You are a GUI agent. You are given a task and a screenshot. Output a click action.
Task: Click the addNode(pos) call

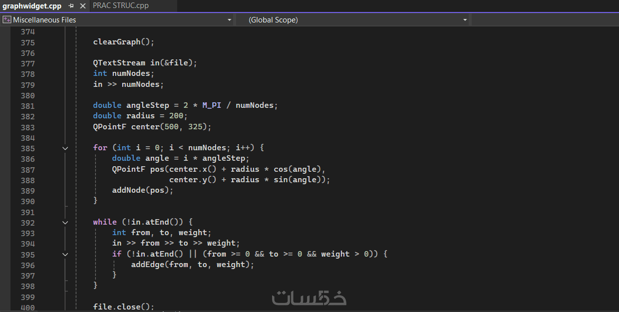coord(143,190)
